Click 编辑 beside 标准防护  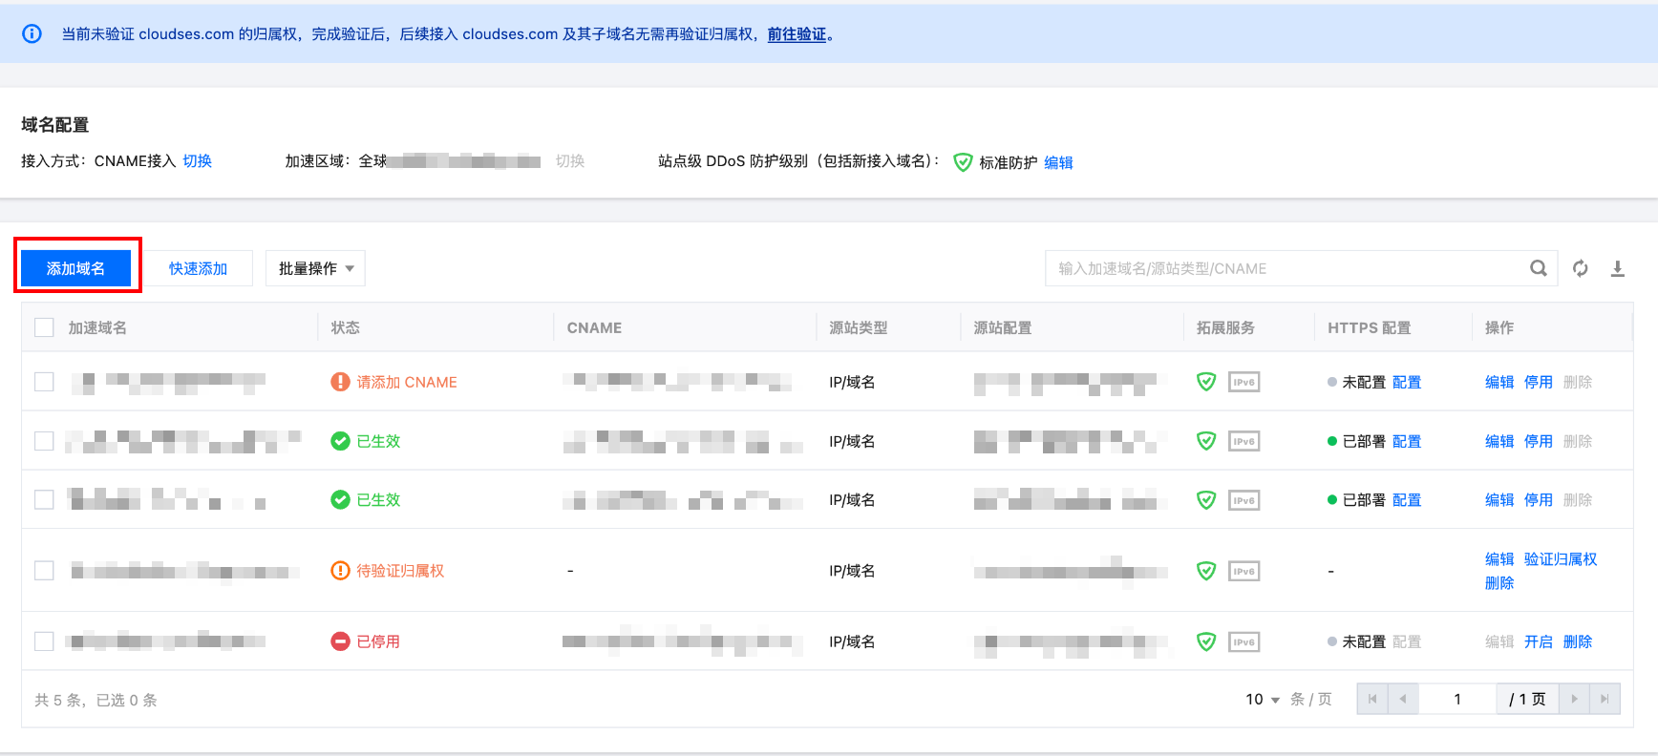[1058, 162]
